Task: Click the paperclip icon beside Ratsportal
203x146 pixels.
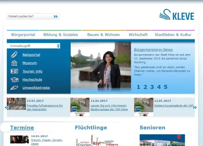Action: 14,55
